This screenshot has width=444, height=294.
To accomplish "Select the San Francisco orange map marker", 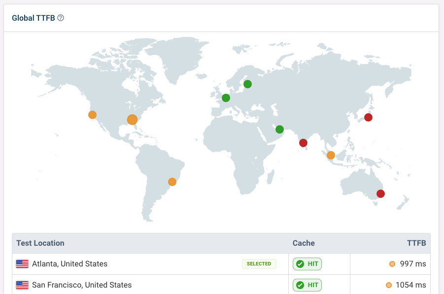I will click(92, 115).
